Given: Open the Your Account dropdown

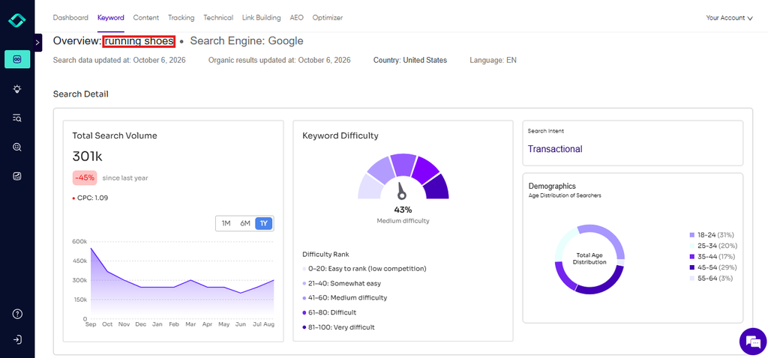Looking at the screenshot, I should point(729,18).
